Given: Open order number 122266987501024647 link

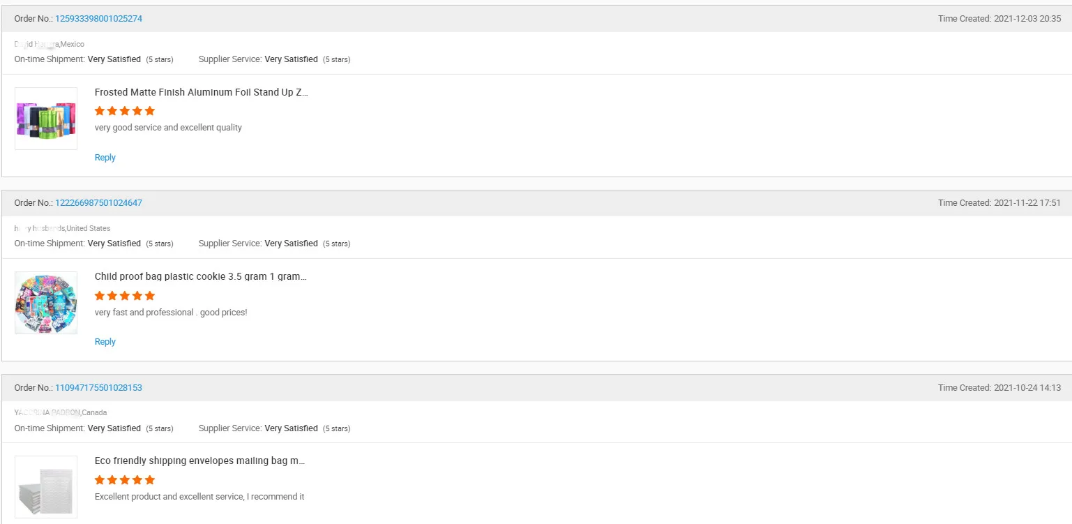Looking at the screenshot, I should point(98,203).
